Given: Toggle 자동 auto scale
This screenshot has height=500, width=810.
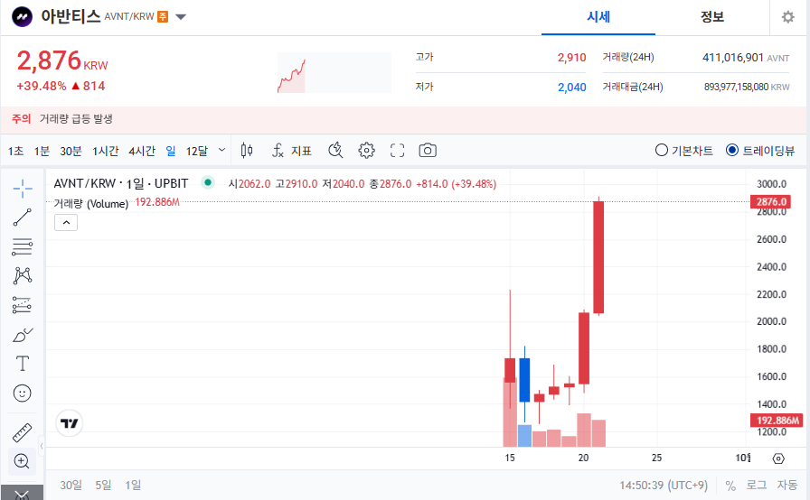Looking at the screenshot, I should [787, 485].
